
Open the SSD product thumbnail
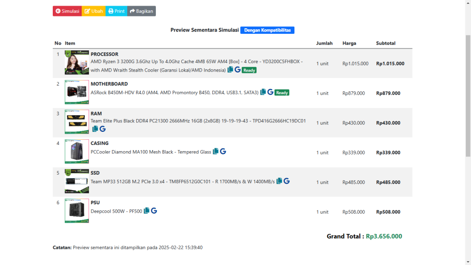[x=77, y=181]
